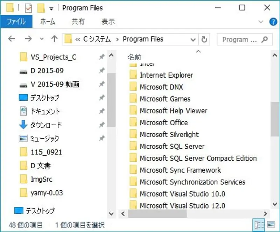Click horizontal scrollbar right arrow
The image size is (280, 232).
(x=266, y=213)
